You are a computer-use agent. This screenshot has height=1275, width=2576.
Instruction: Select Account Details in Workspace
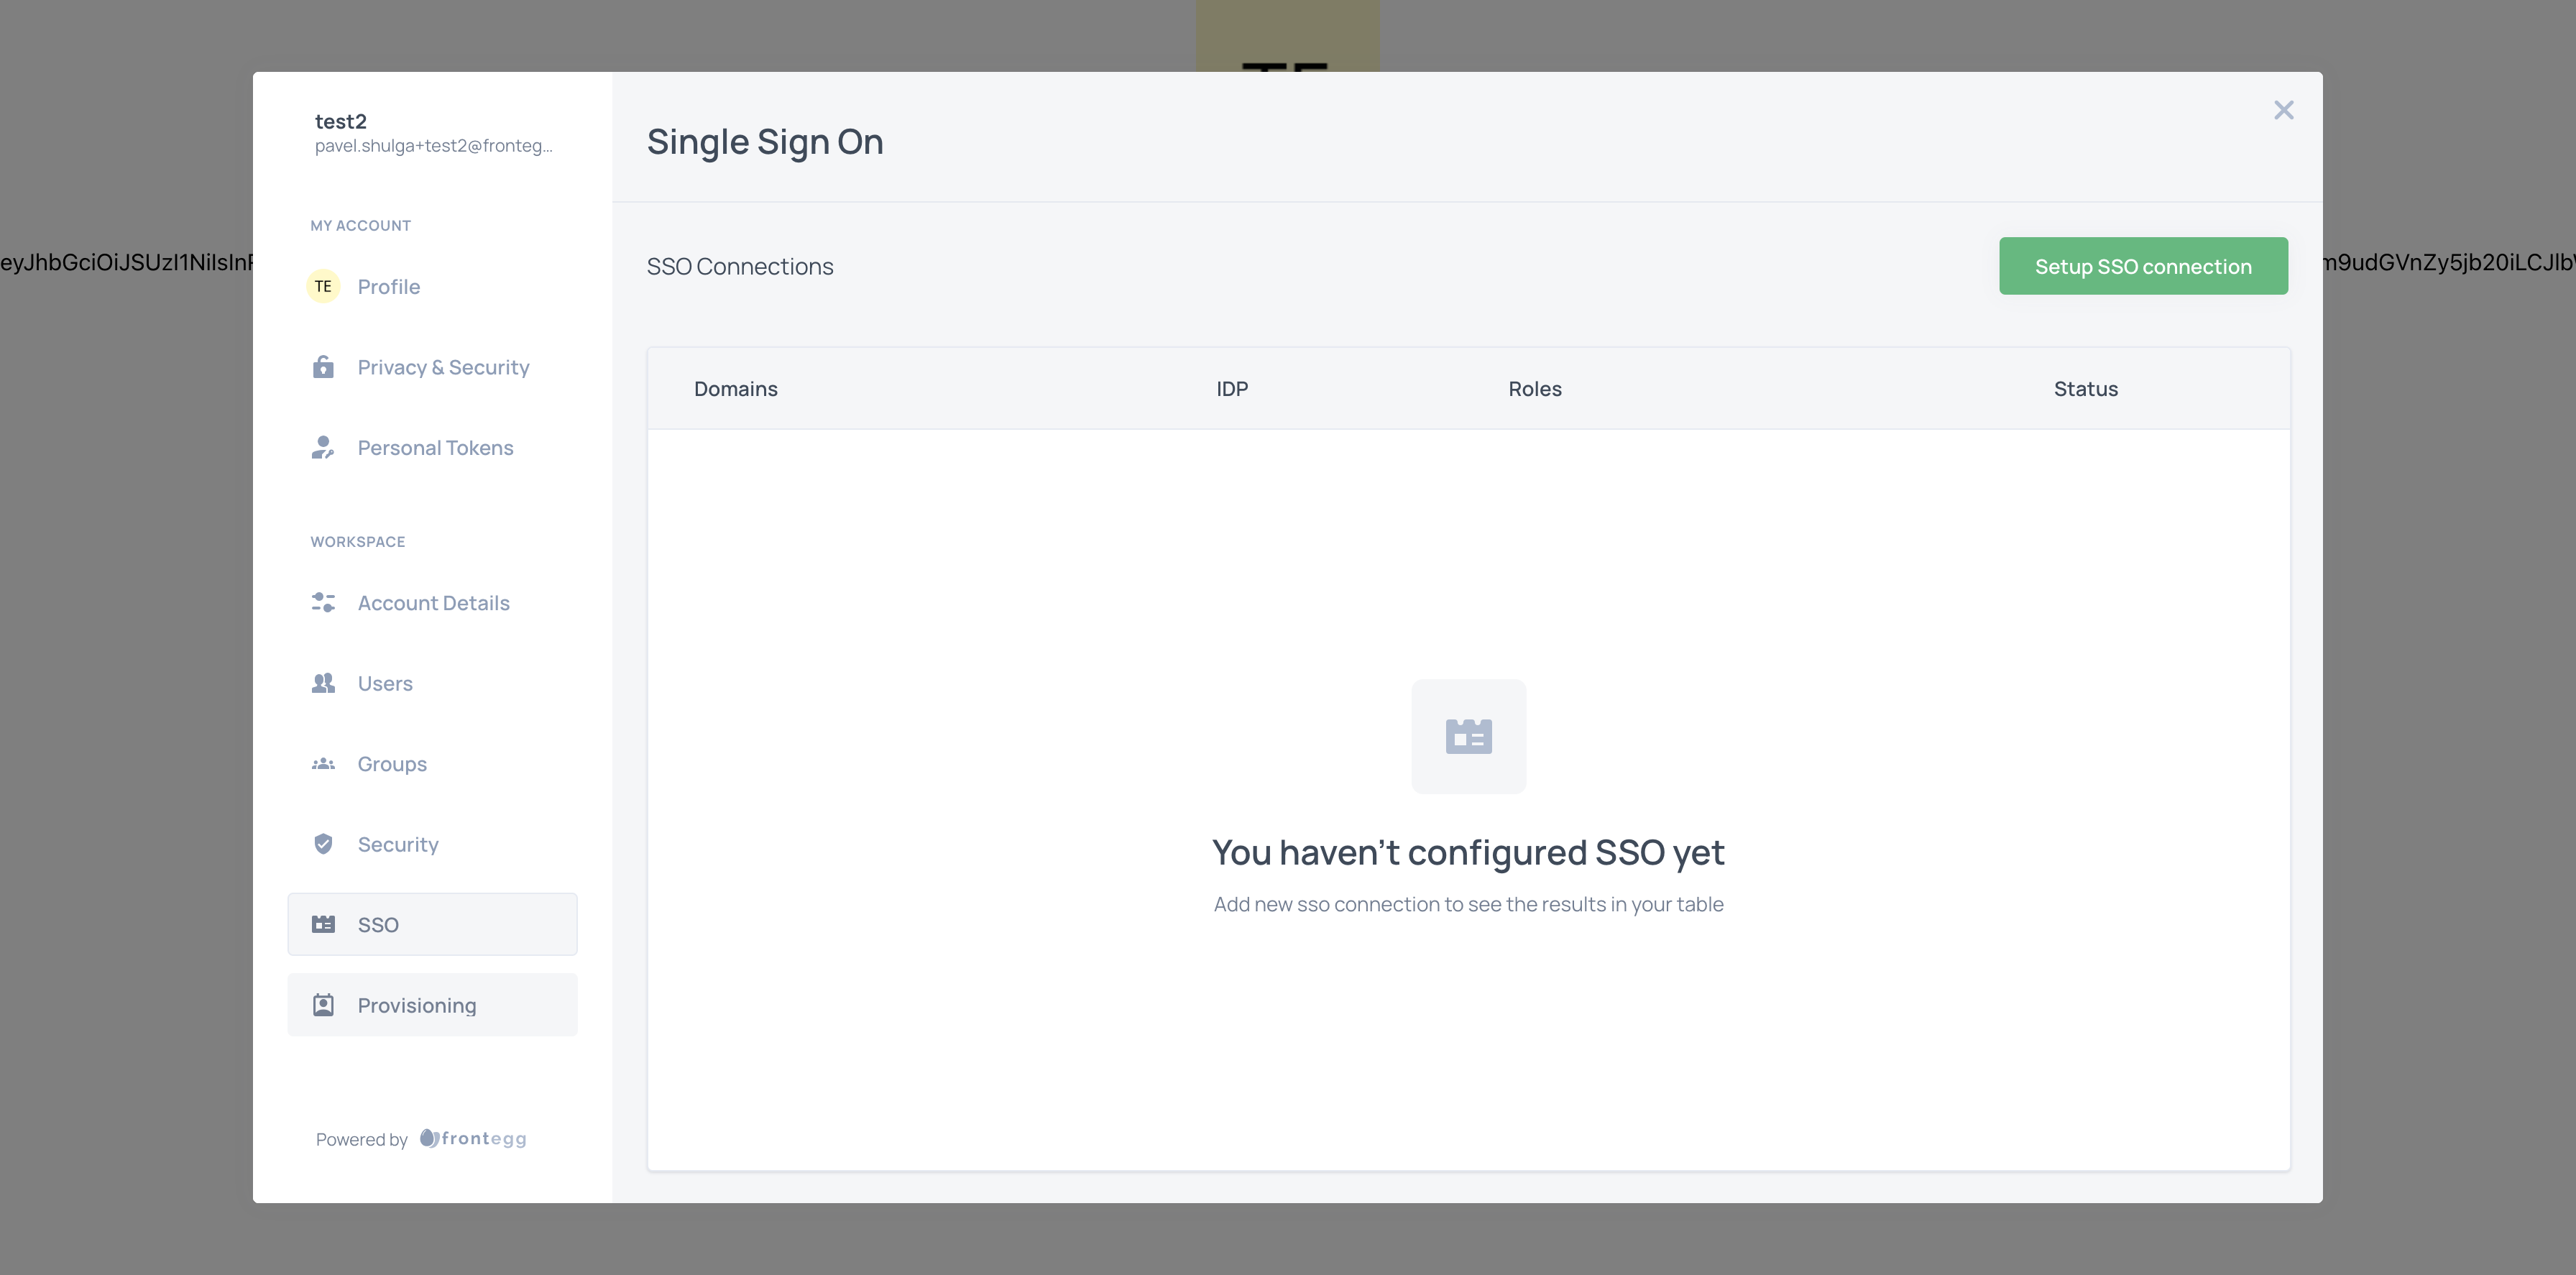(433, 603)
